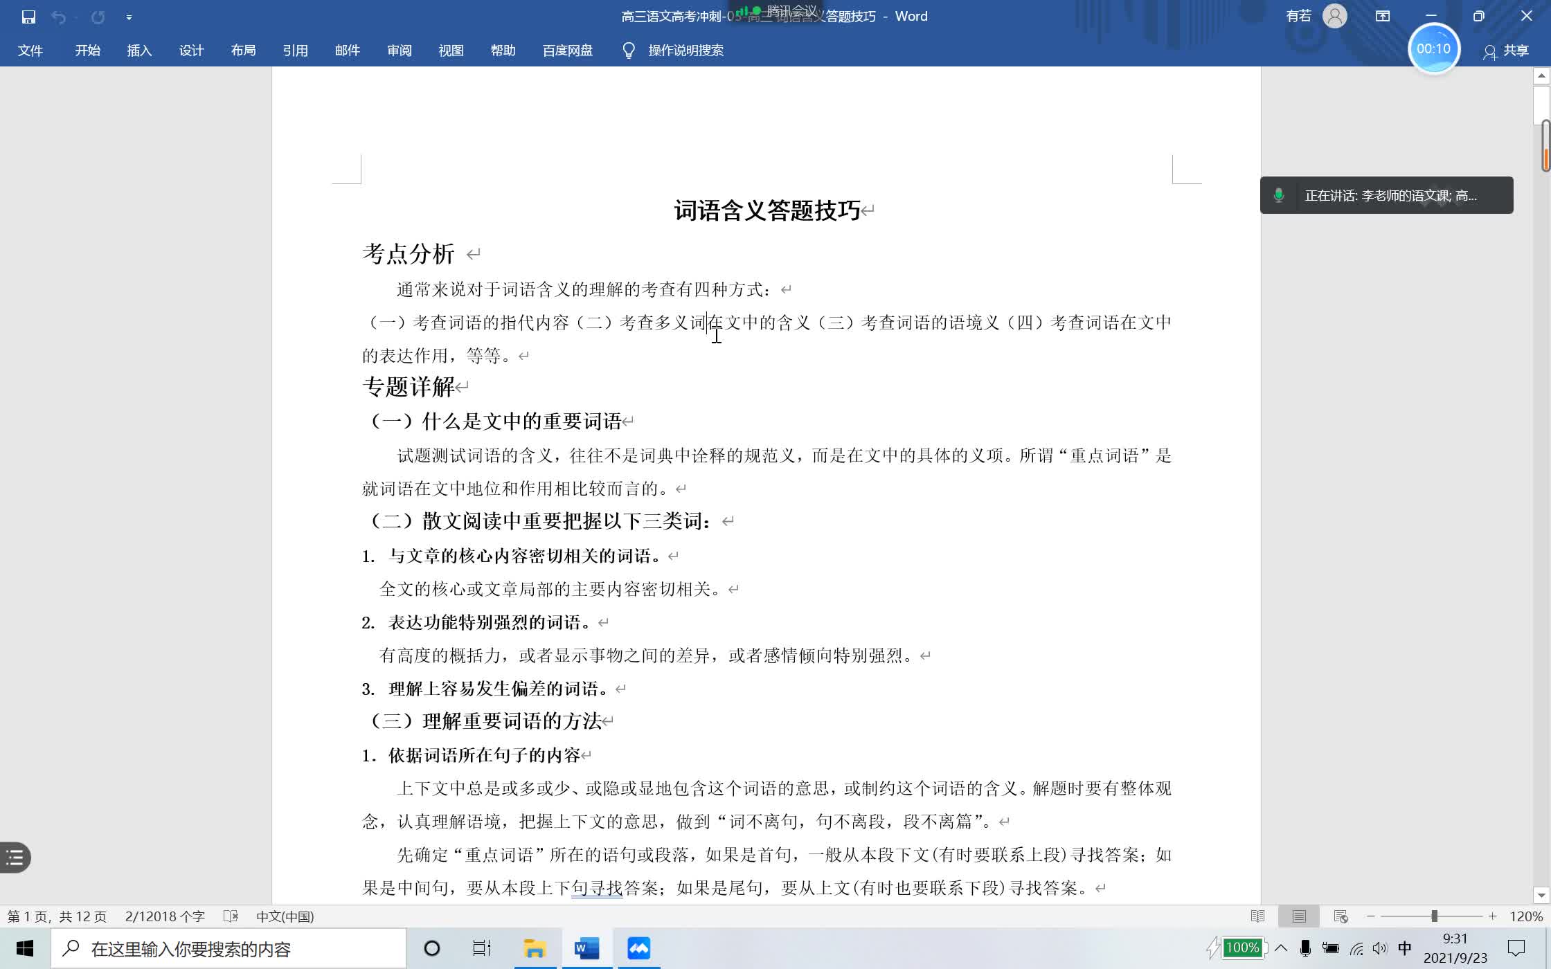
Task: Click the Tencent Meeting bar above the title
Action: tap(777, 11)
